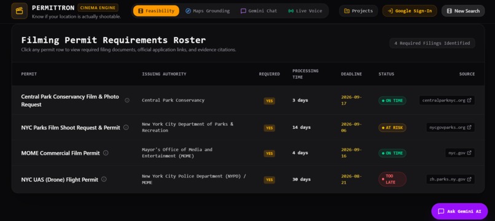
Task: Click external-link icon on nycgovparks.org
Action: 469,127
